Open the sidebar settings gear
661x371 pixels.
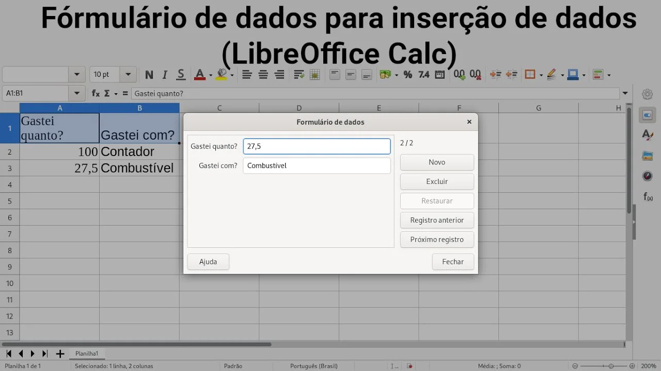(648, 94)
